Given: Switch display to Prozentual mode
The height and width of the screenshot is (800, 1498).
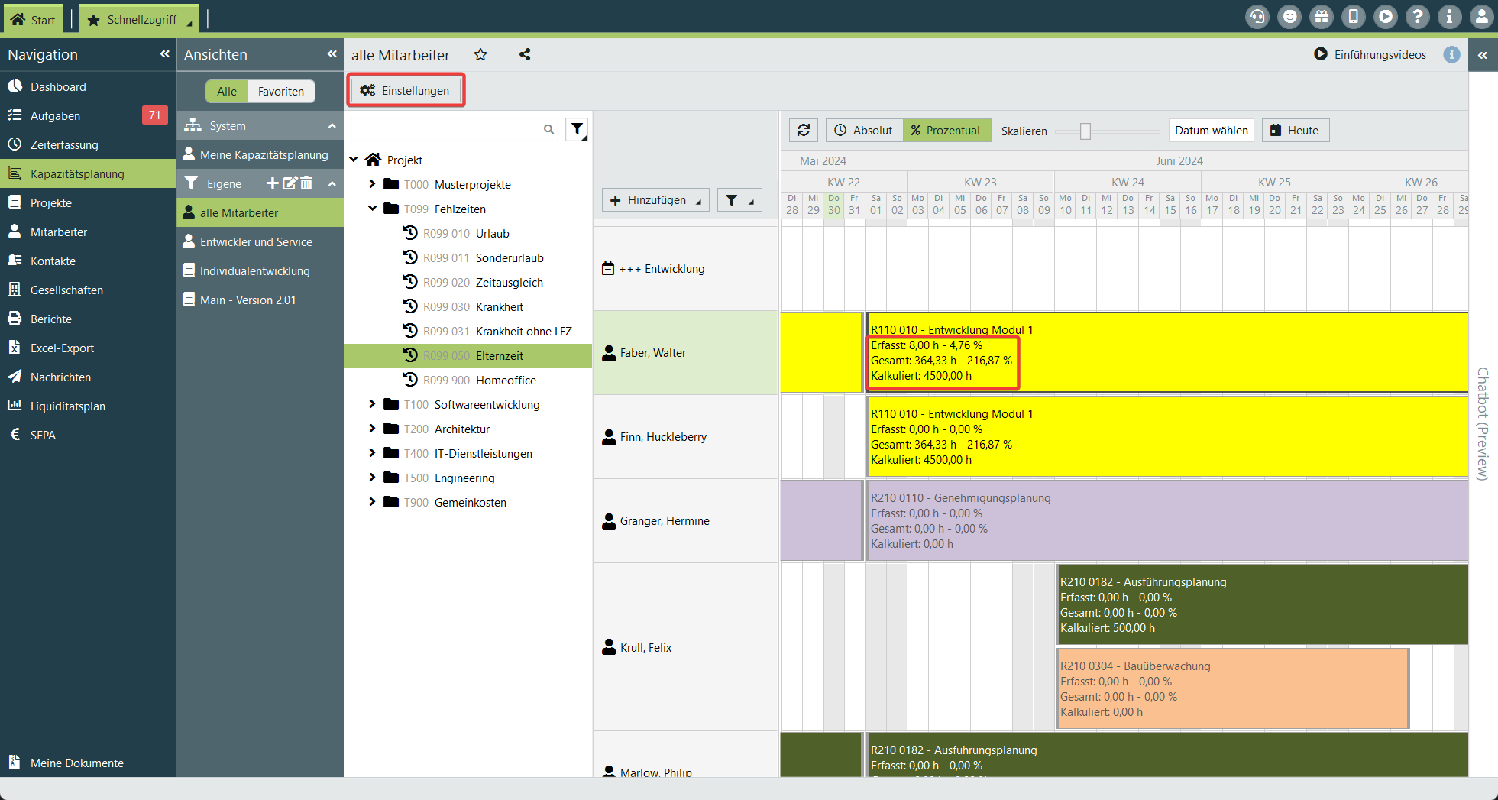Looking at the screenshot, I should pyautogui.click(x=946, y=131).
